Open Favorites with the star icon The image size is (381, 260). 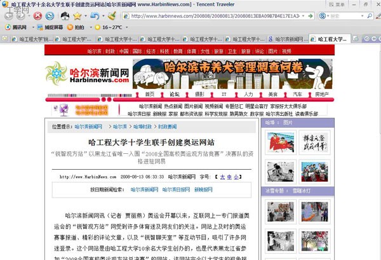coord(76,15)
